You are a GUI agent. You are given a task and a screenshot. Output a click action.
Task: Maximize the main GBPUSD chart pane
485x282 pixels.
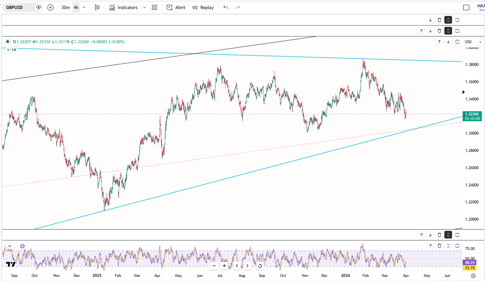[457, 42]
